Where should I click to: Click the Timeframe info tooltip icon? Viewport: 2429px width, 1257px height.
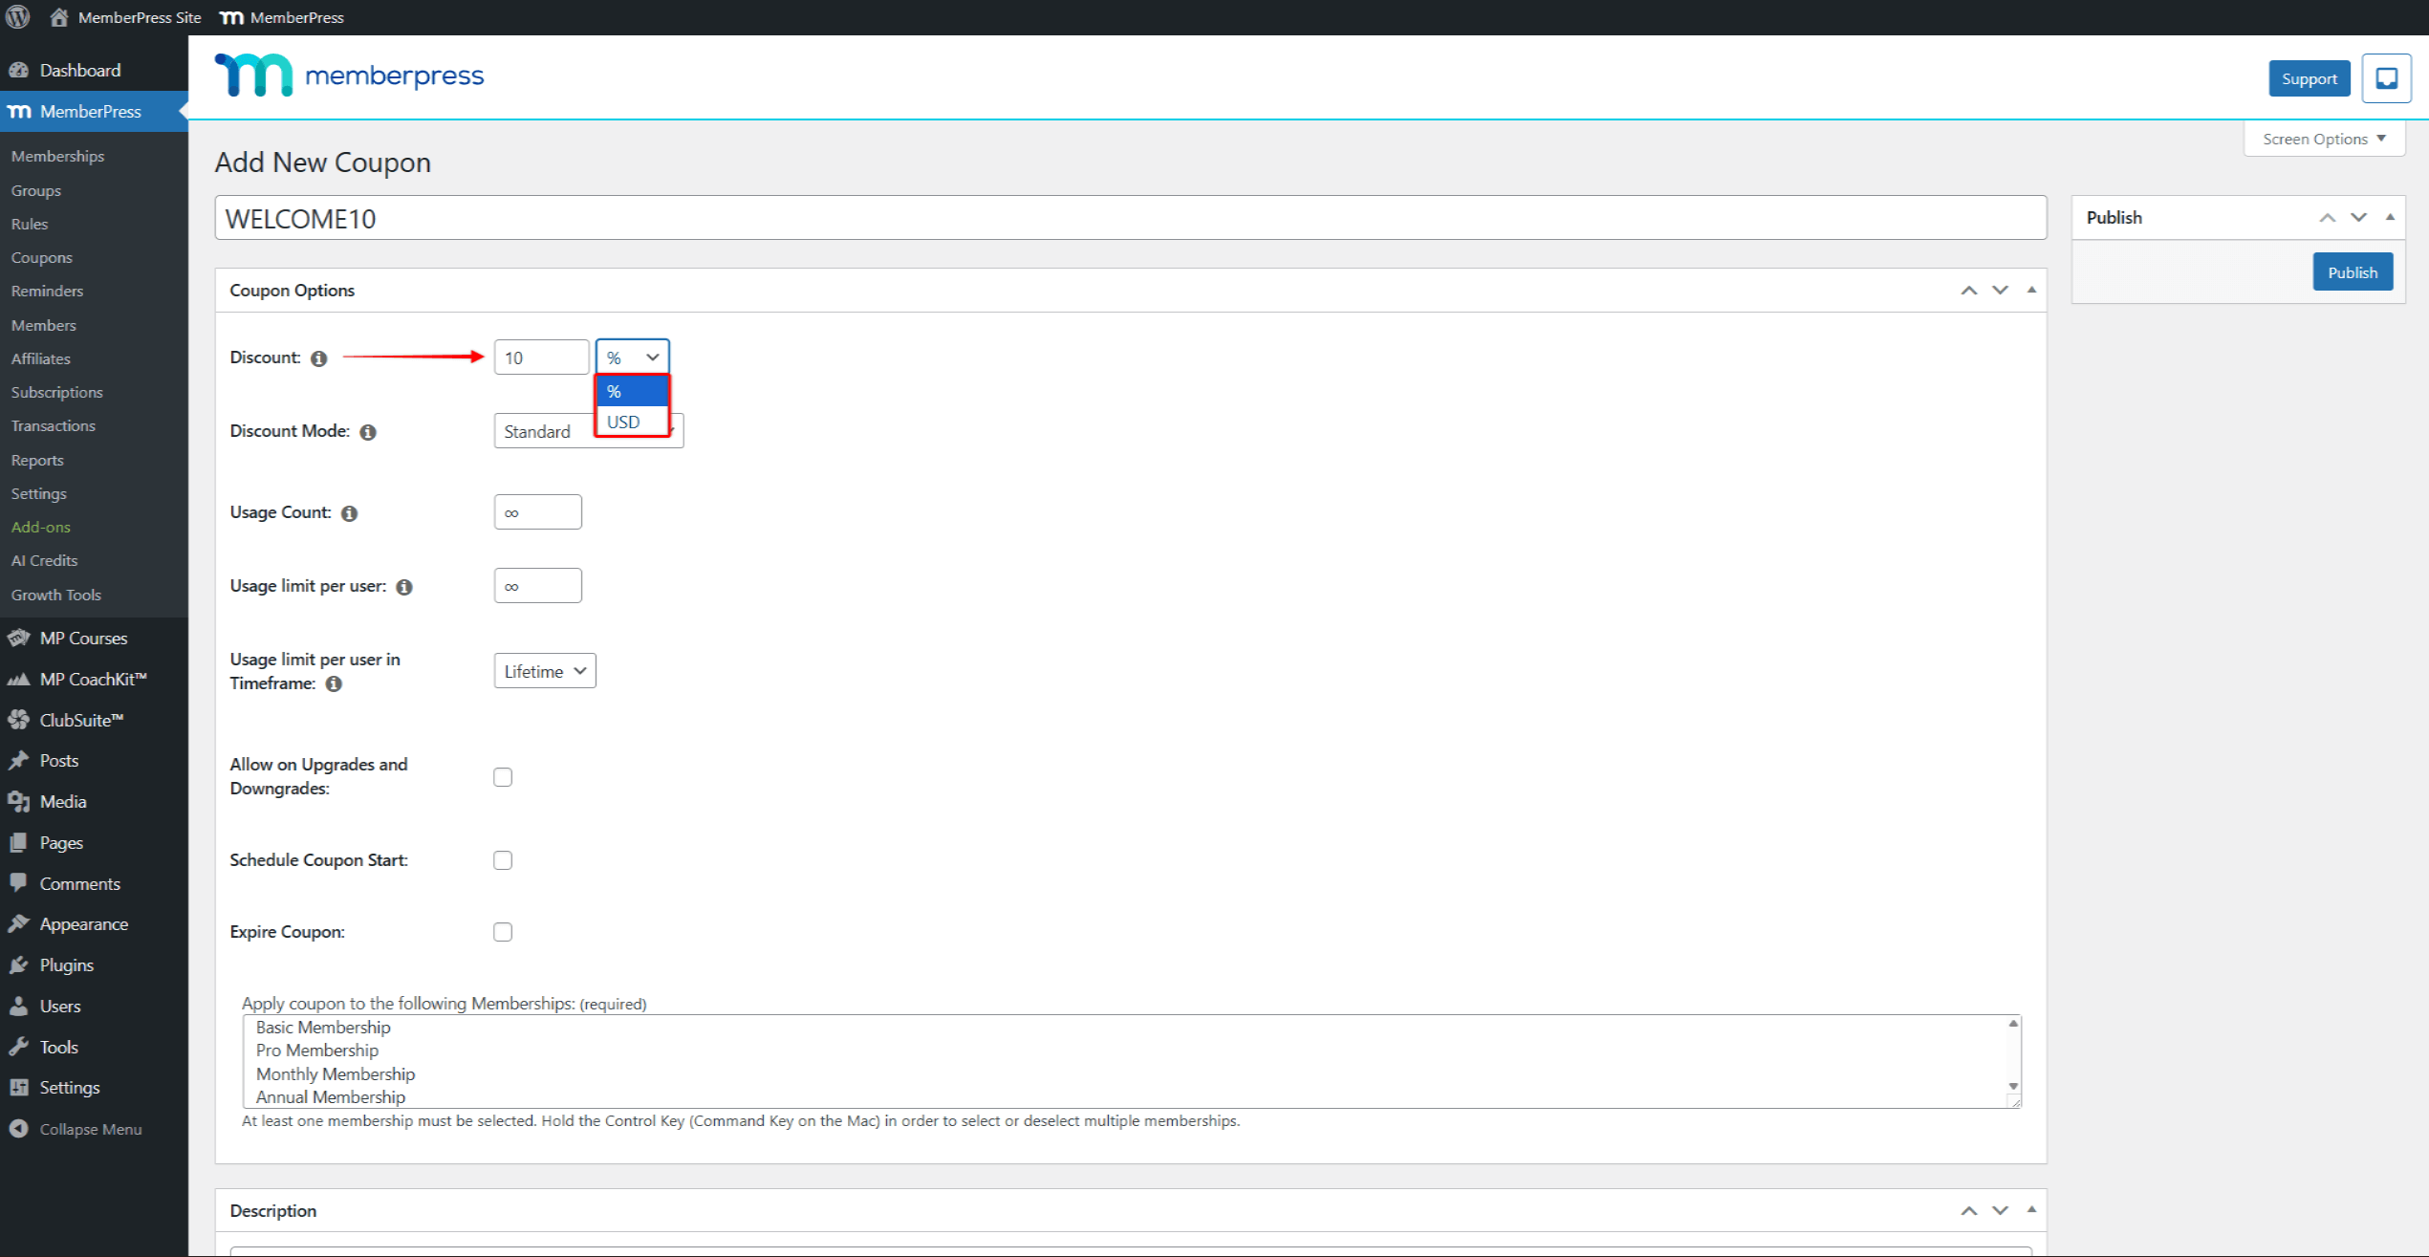(x=334, y=684)
